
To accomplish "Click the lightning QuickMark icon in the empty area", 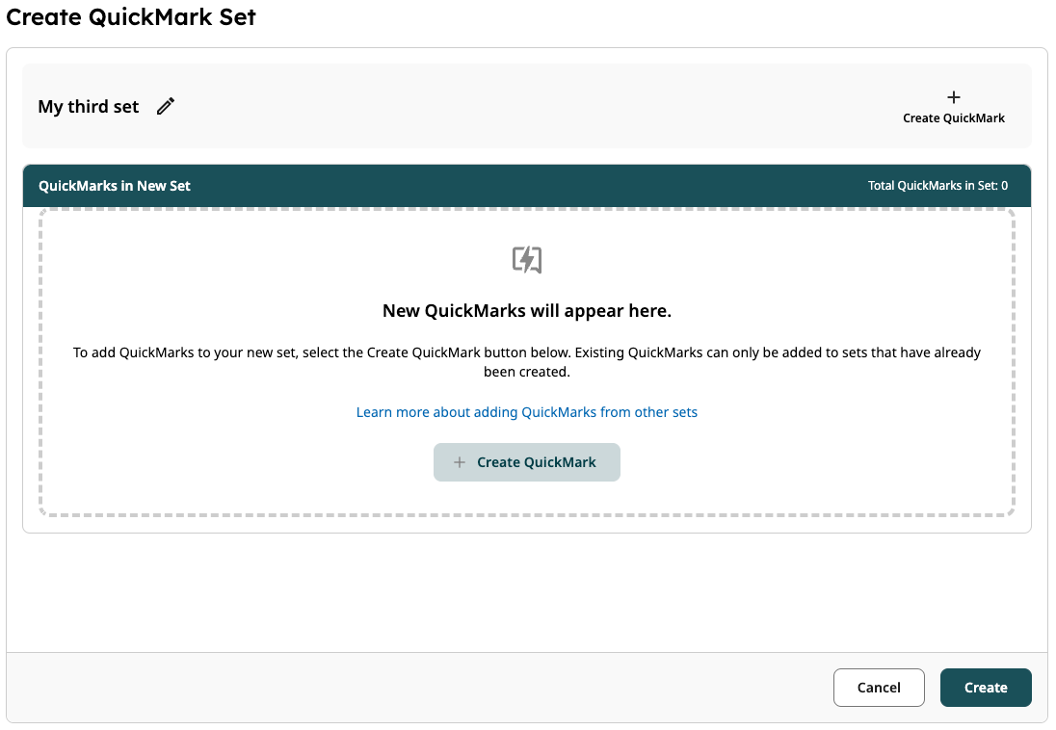I will (527, 260).
